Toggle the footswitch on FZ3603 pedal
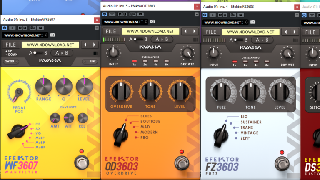320x180 pixels. (x=282, y=164)
